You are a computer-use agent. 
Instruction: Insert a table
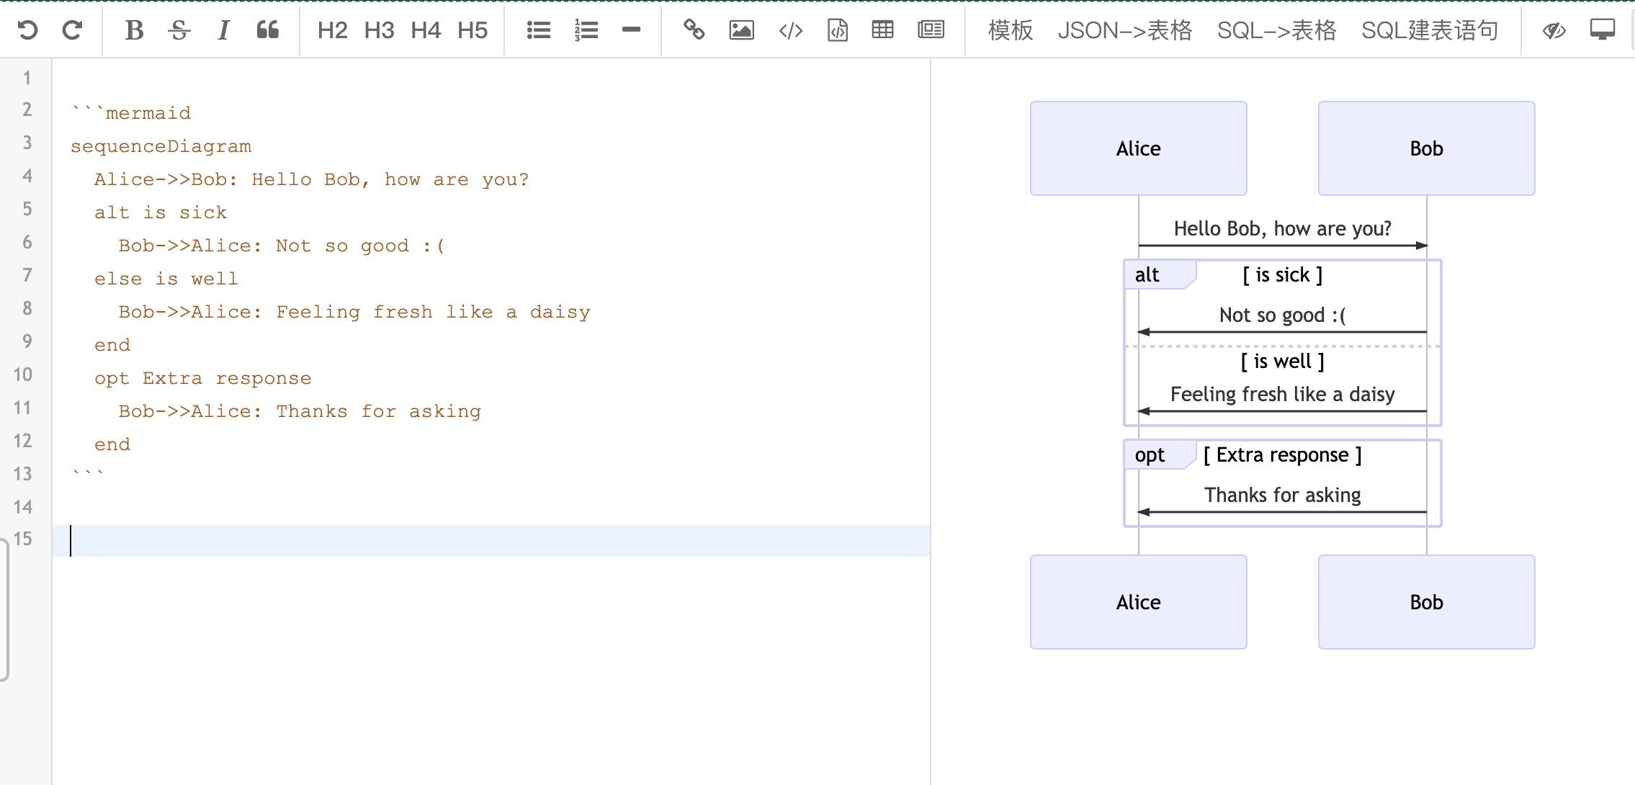[x=882, y=30]
